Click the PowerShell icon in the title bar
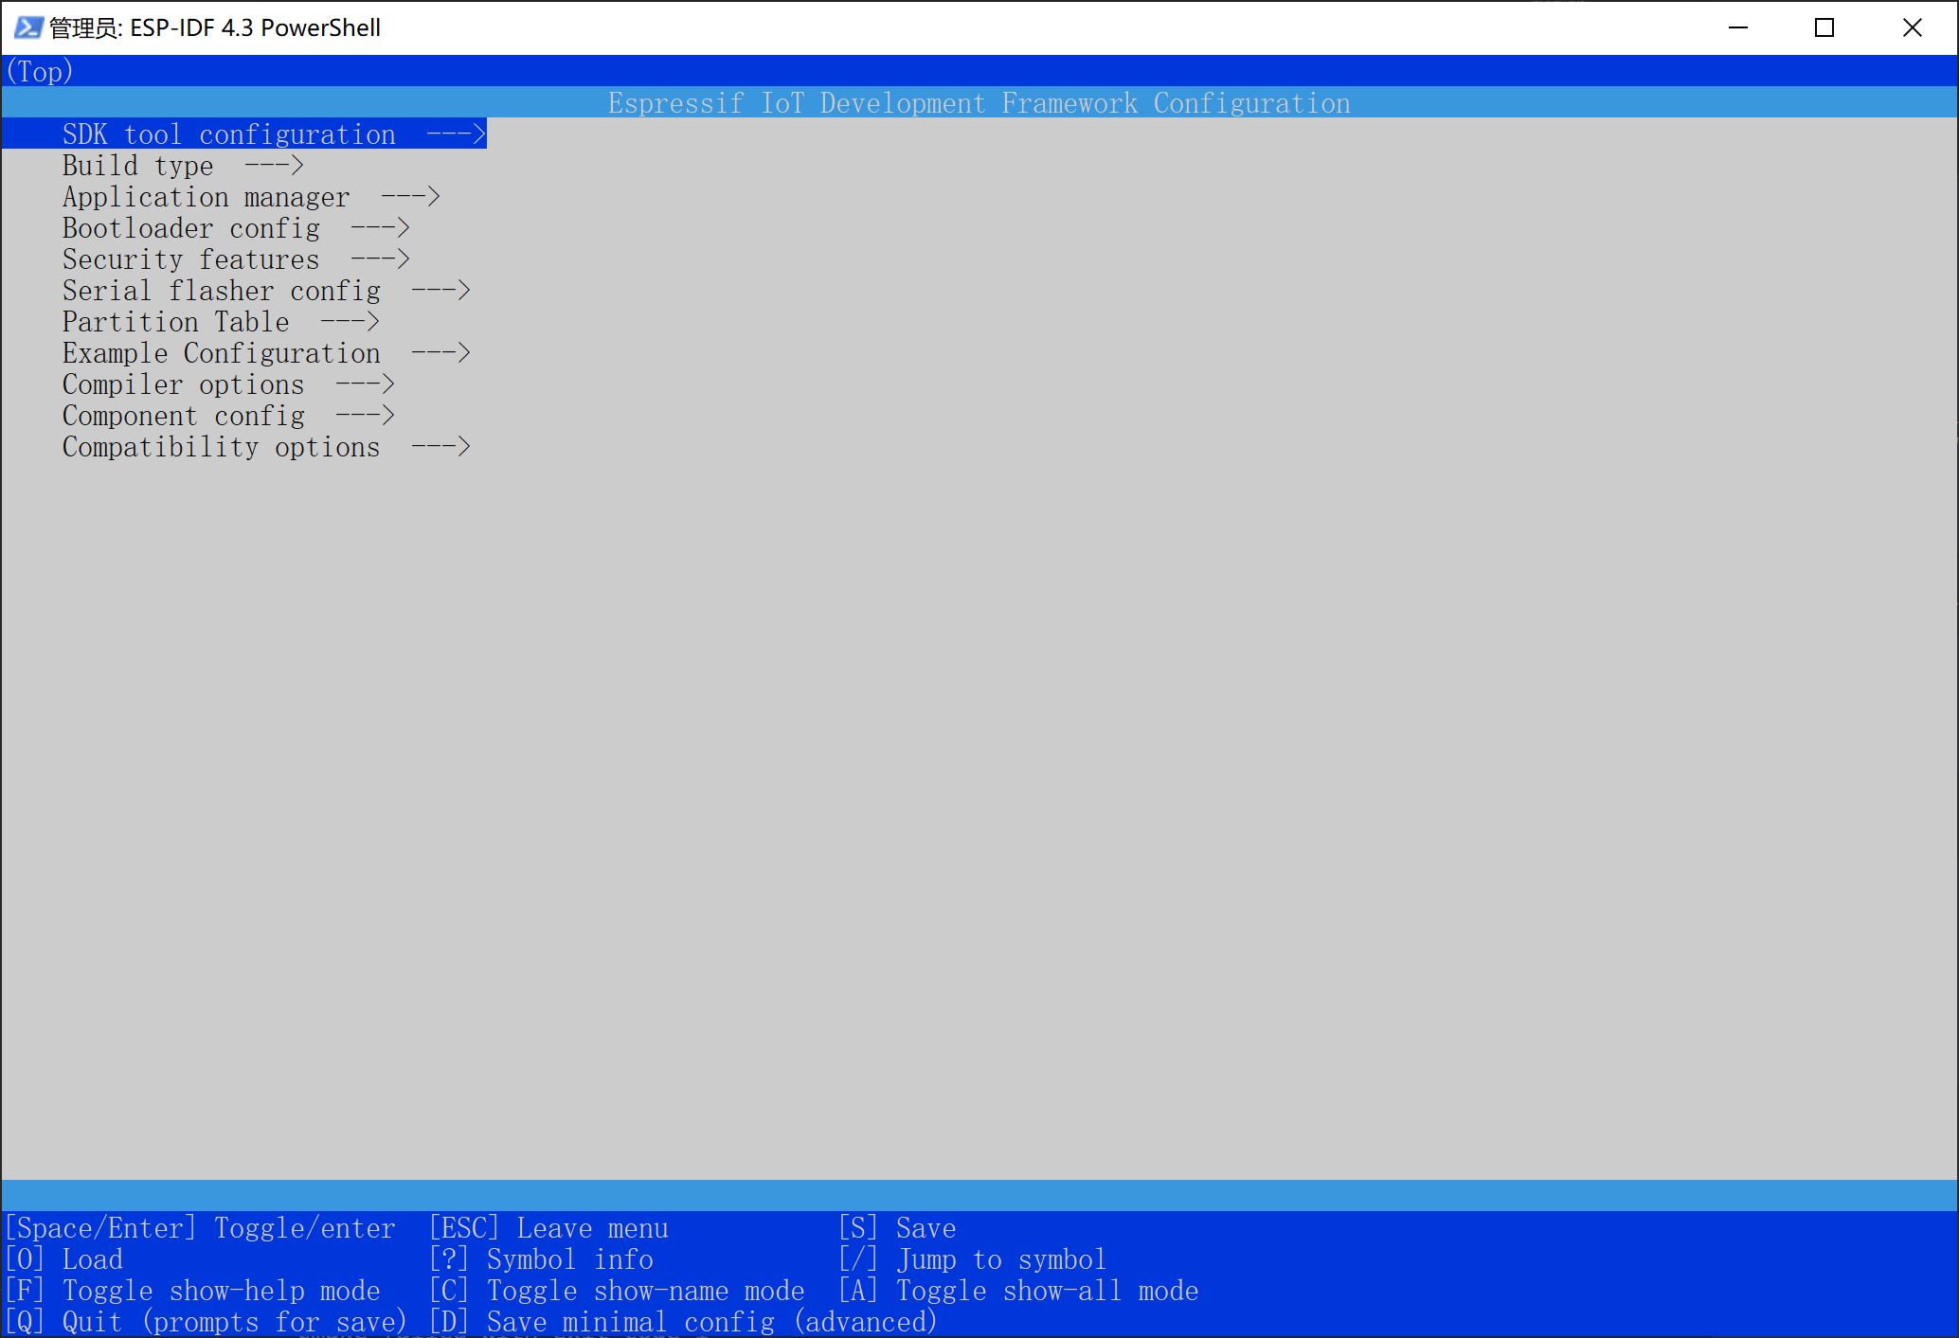The image size is (1959, 1338). point(28,27)
